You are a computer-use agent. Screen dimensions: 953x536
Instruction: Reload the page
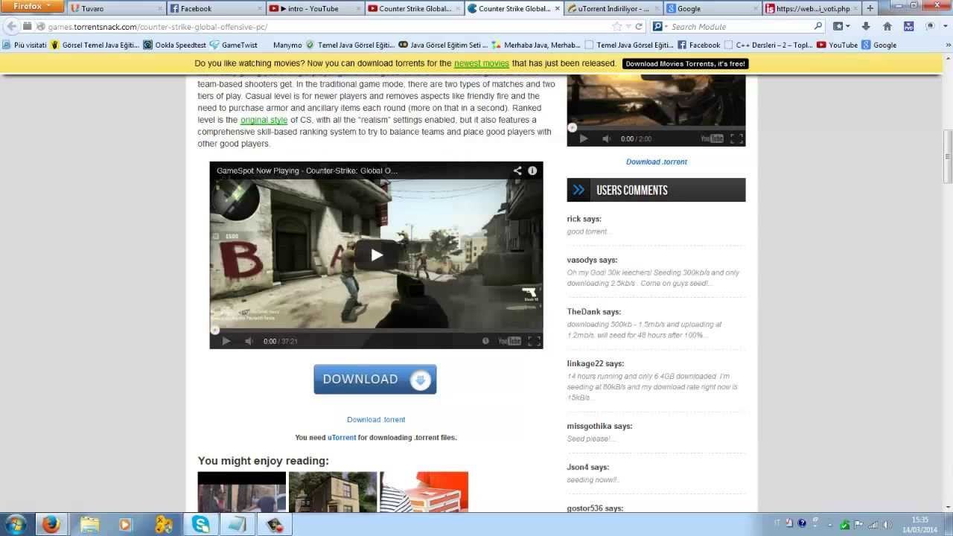click(x=638, y=26)
